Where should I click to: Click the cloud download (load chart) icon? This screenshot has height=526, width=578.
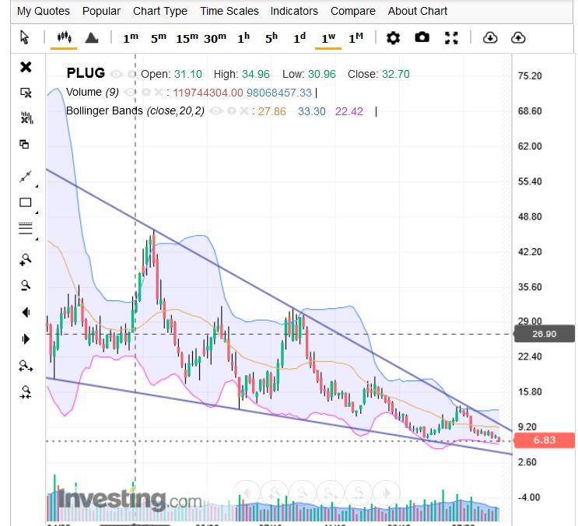[490, 37]
